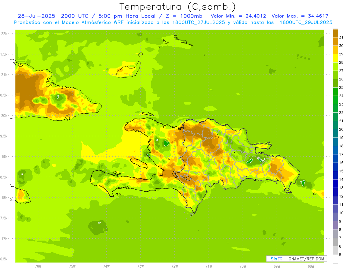Click the '20N' latitude label
349x270 pixels.
5,116
